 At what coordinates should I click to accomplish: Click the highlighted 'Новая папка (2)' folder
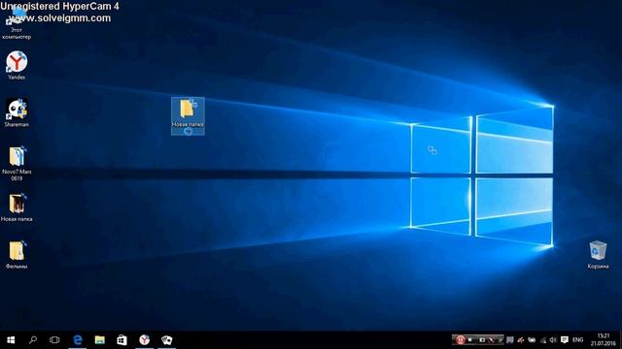pos(188,116)
